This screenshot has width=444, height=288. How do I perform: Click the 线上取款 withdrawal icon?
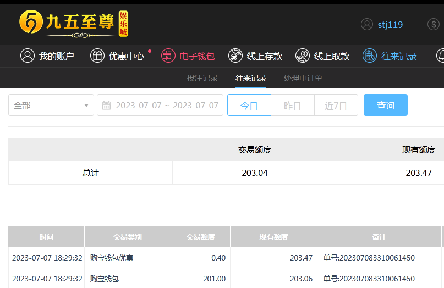click(303, 56)
